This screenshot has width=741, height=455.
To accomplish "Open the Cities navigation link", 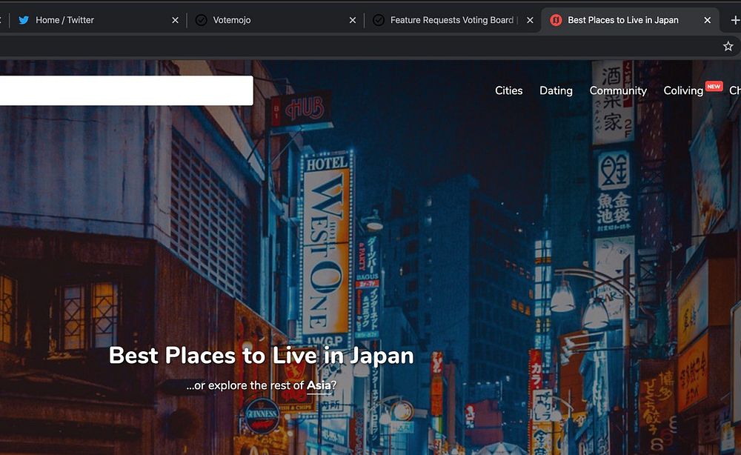I will tap(508, 90).
